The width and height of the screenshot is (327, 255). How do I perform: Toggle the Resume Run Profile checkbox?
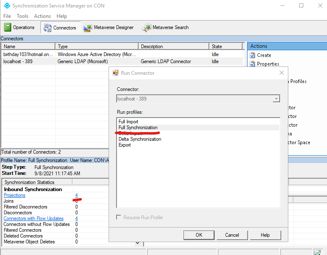[119, 217]
